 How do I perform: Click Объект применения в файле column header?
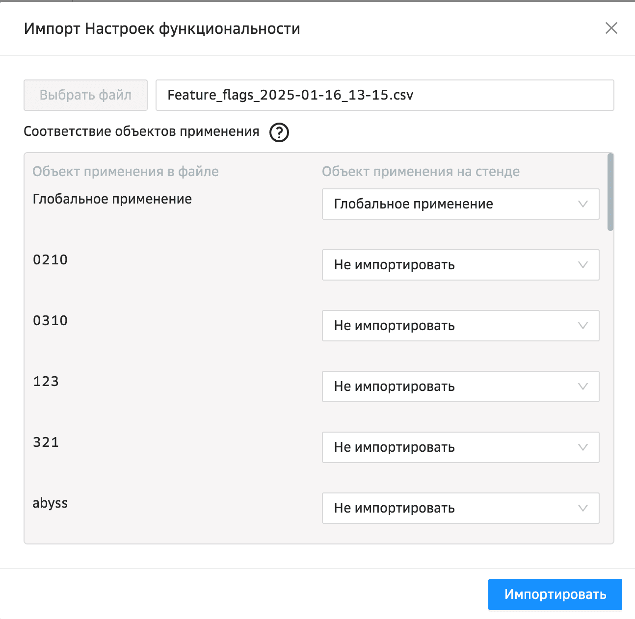coord(126,172)
